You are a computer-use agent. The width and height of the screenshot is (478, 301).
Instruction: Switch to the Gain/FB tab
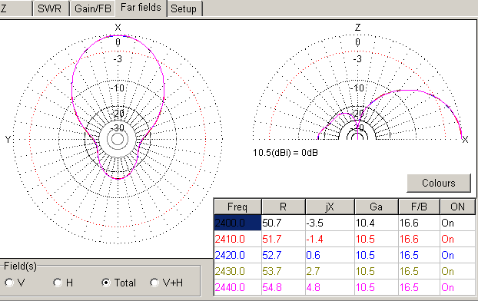pos(92,8)
